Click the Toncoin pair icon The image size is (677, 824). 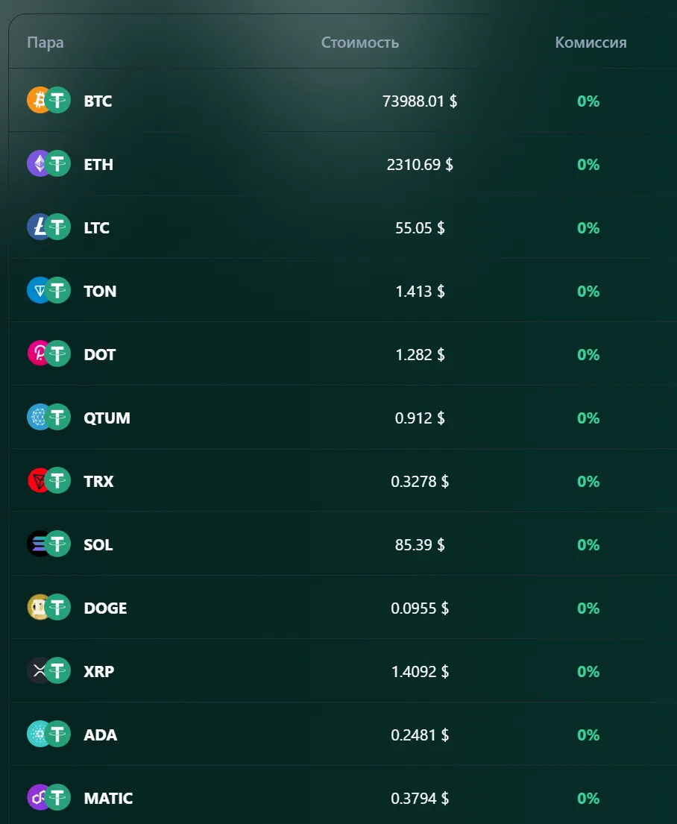49,290
